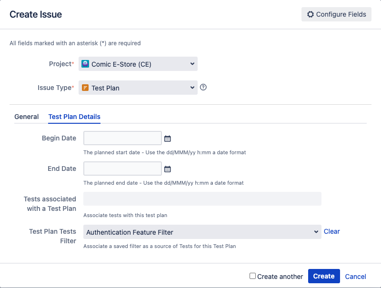Screen dimensions: 381x288
Task: Click the blue Create button
Action: click(324, 276)
